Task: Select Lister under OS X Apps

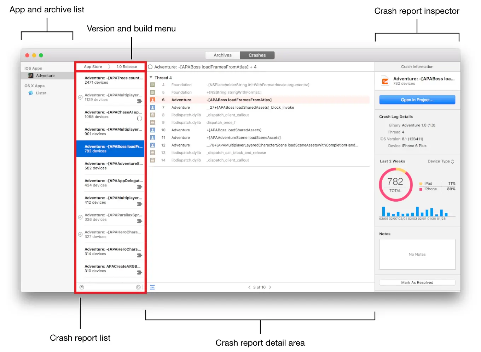Action: (47, 93)
